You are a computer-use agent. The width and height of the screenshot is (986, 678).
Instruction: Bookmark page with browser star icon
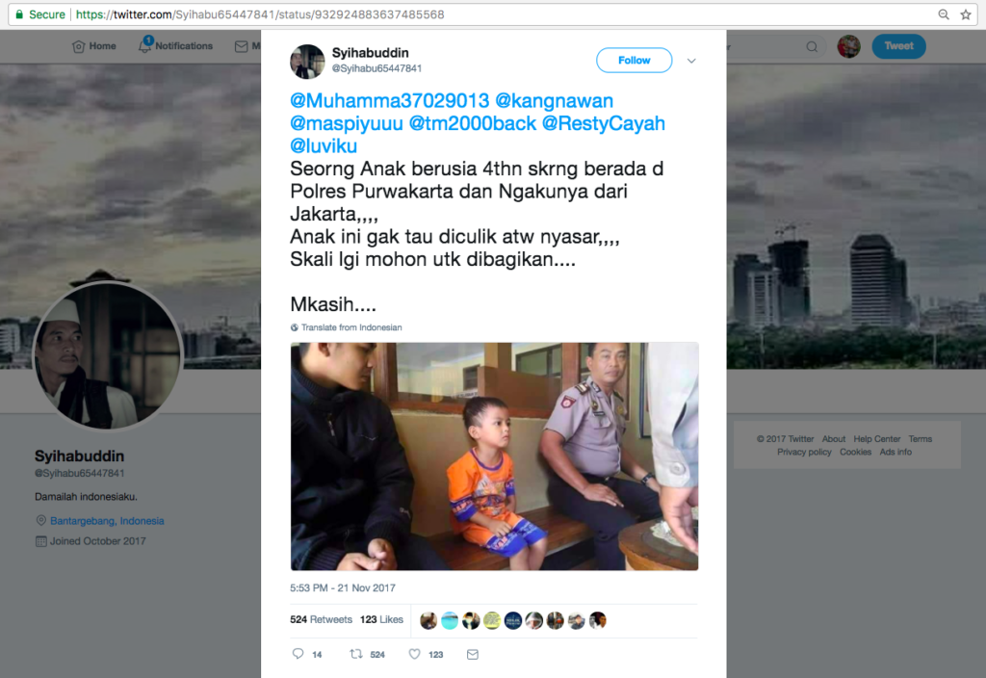pos(966,14)
